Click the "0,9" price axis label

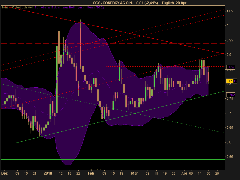[x=229, y=55]
